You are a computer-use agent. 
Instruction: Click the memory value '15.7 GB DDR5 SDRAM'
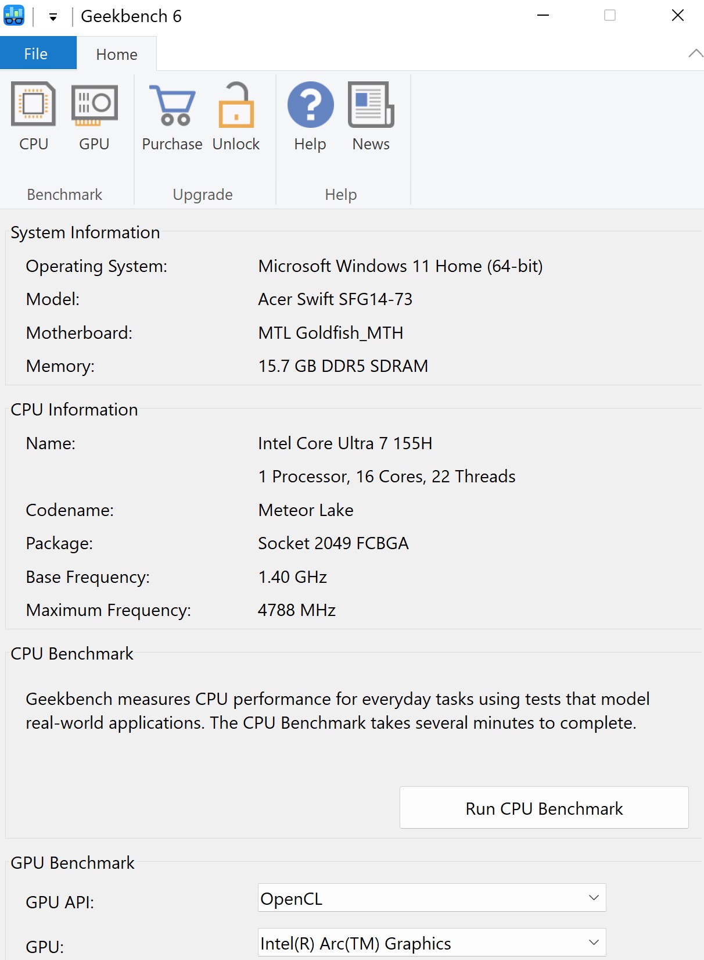pyautogui.click(x=343, y=366)
